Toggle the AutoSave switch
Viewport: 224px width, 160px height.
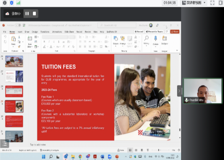tap(18, 25)
